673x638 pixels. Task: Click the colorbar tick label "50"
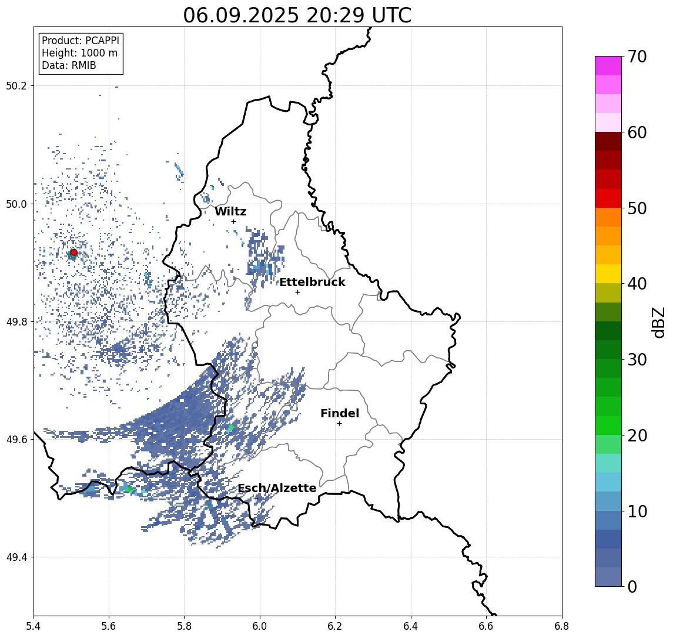637,208
